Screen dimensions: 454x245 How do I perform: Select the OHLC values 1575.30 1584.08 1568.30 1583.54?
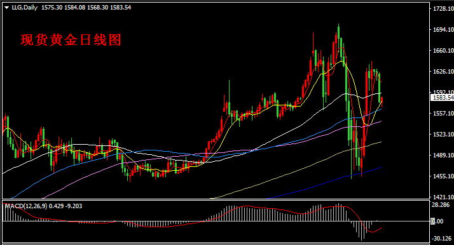[86, 8]
